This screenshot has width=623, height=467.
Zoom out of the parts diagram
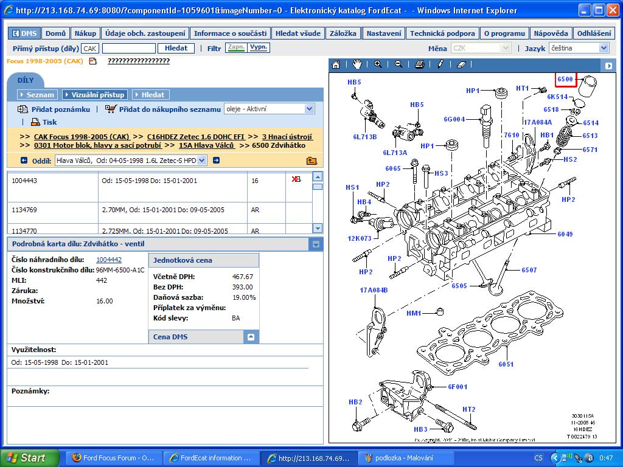[399, 64]
